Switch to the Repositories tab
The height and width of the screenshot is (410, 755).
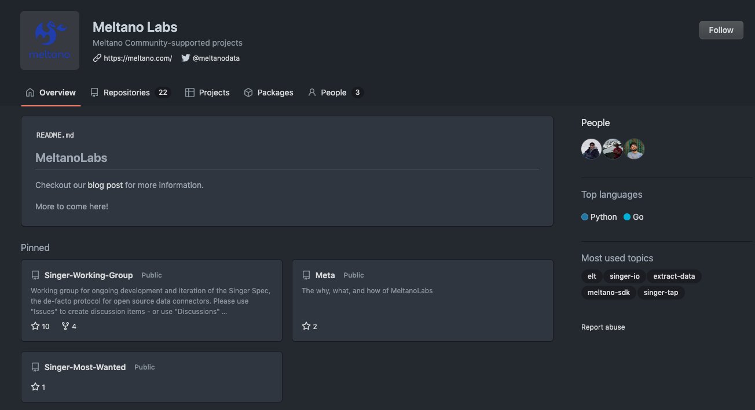(x=130, y=93)
